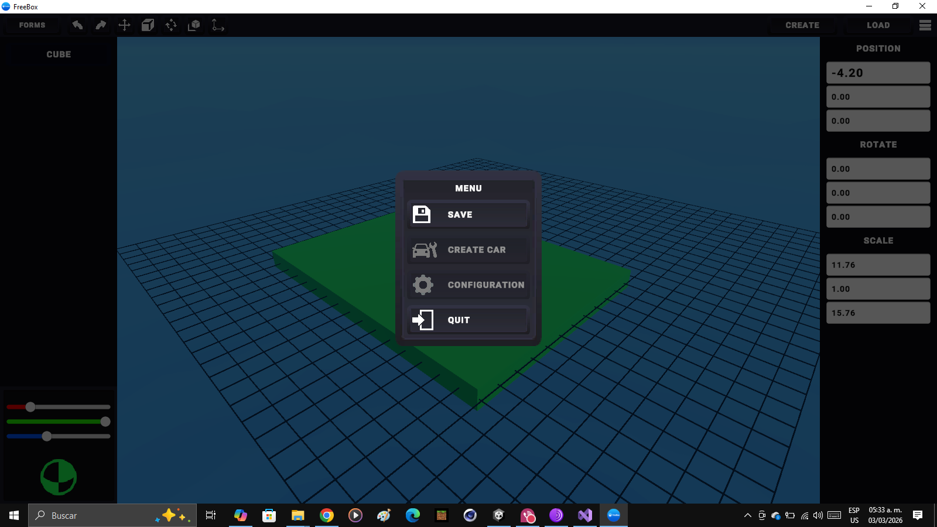The image size is (937, 527).
Task: Click the floppy disk save icon
Action: pyautogui.click(x=422, y=214)
